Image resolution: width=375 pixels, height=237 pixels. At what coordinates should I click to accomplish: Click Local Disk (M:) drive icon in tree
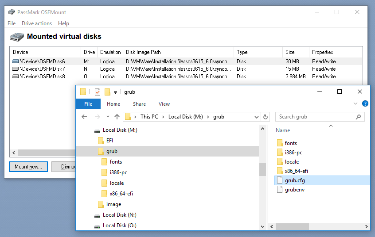[x=97, y=131]
